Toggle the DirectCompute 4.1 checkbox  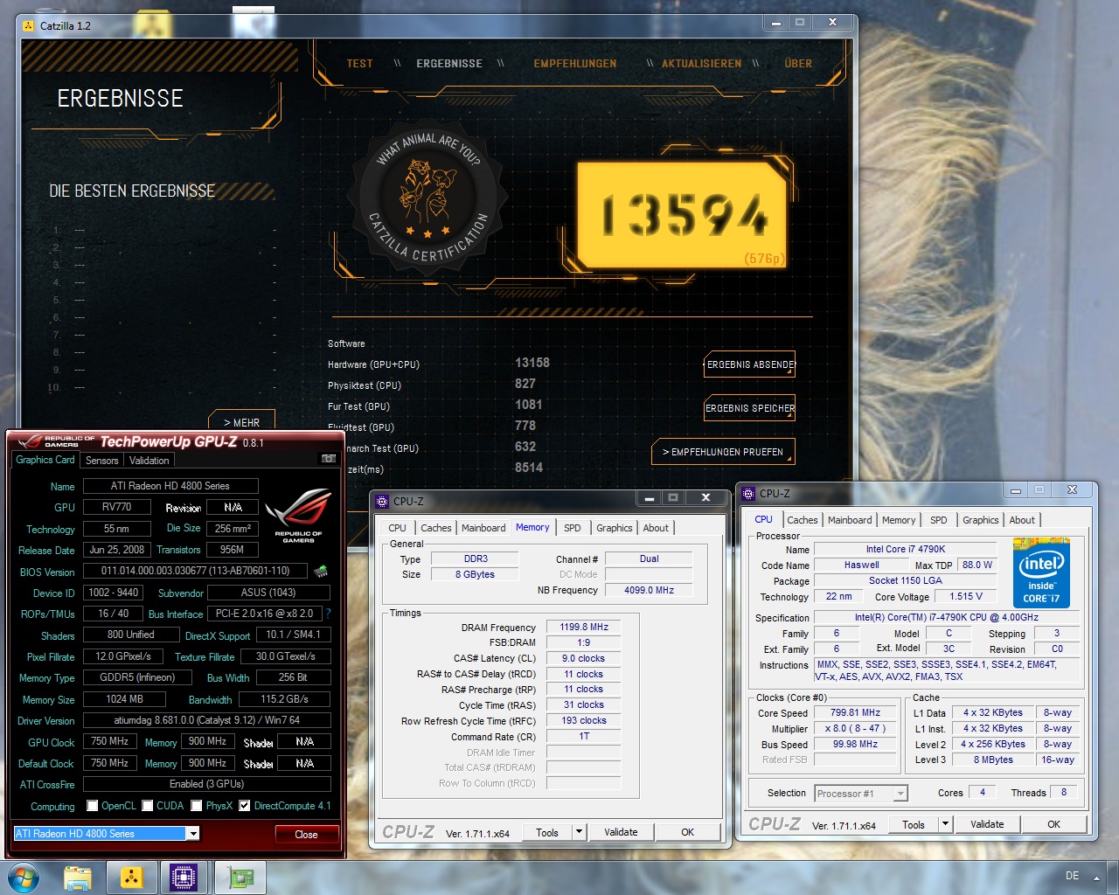tap(245, 806)
